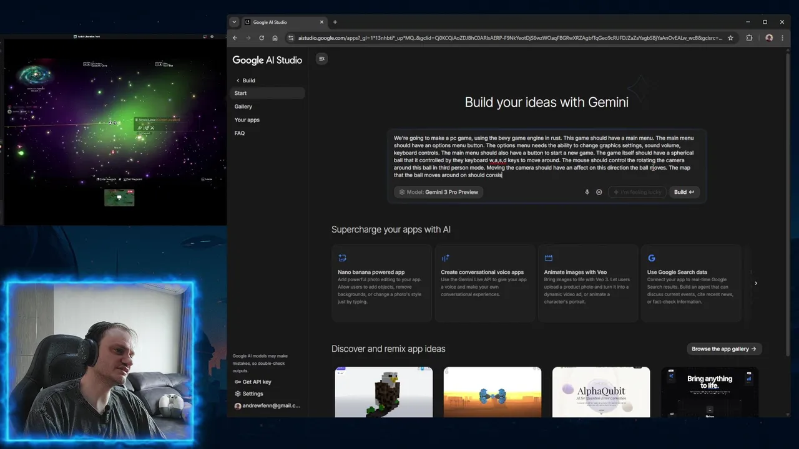Open the eagle voxel app thumbnail
This screenshot has width=799, height=449.
384,392
